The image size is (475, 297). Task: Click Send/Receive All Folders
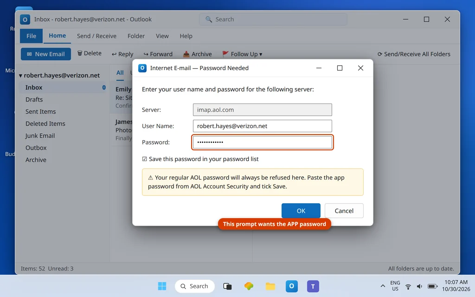tap(414, 54)
